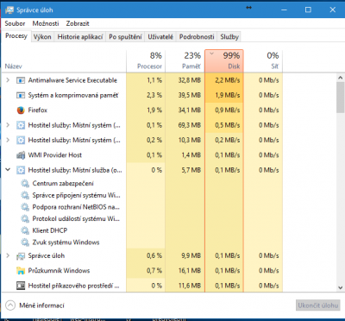Expand the Správce úloh process row
345x321 pixels.
[x=8, y=255]
